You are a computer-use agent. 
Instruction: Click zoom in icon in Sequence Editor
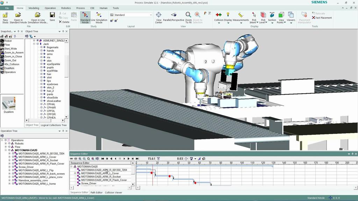tap(80, 159)
